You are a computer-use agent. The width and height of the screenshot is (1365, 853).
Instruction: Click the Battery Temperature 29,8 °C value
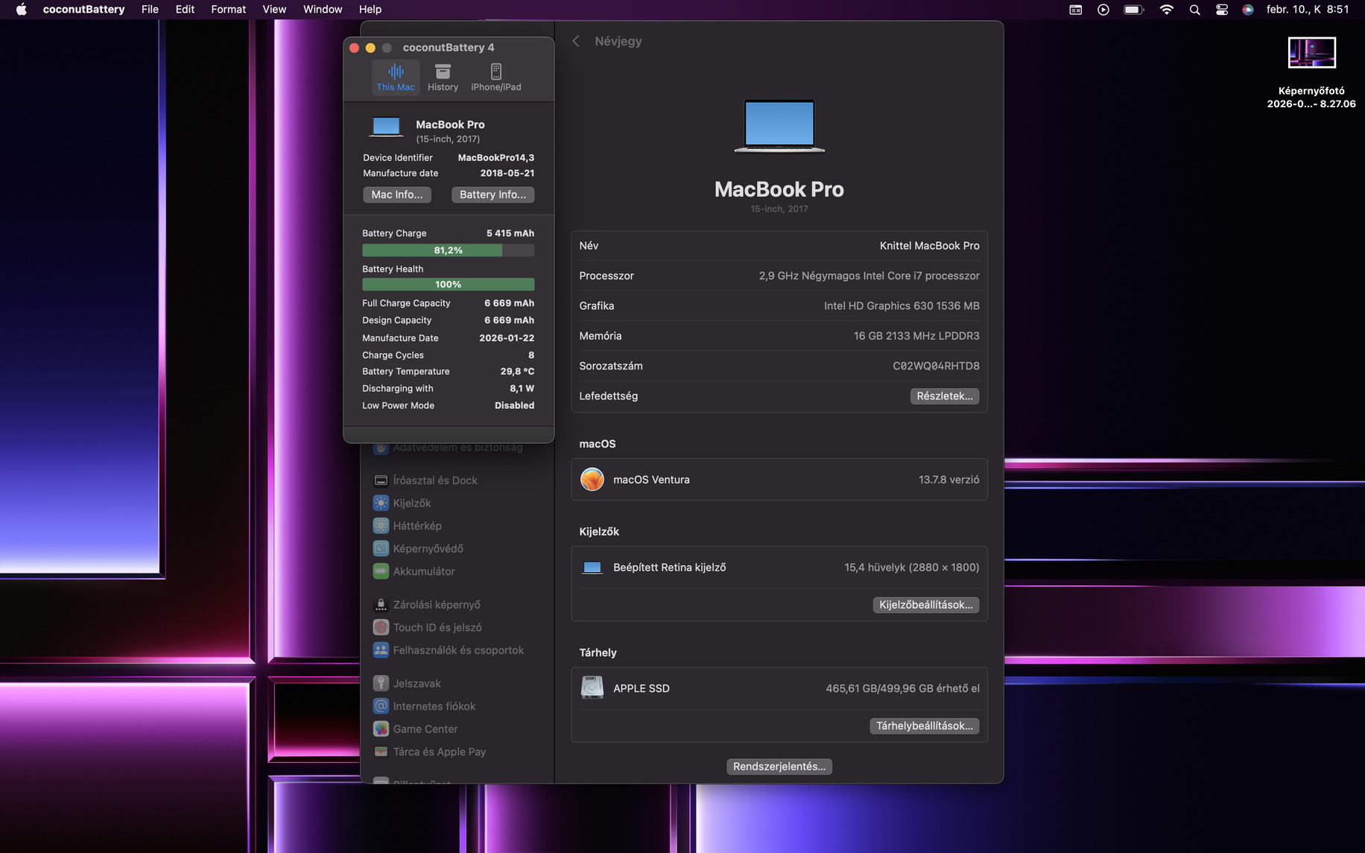tap(517, 372)
